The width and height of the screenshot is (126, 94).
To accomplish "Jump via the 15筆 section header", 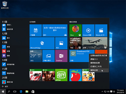I will [5, 69].
